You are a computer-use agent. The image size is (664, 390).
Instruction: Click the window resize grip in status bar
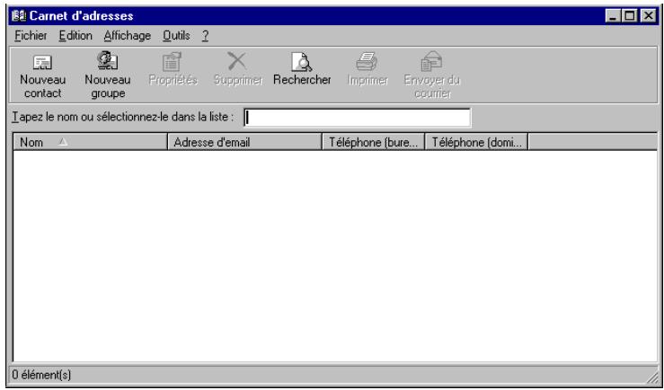651,377
